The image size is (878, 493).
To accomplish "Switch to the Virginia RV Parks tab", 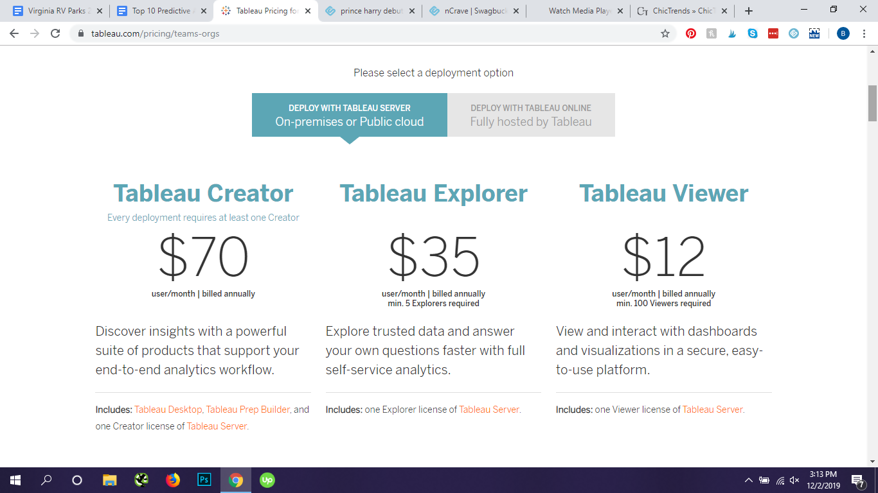I will pos(57,11).
